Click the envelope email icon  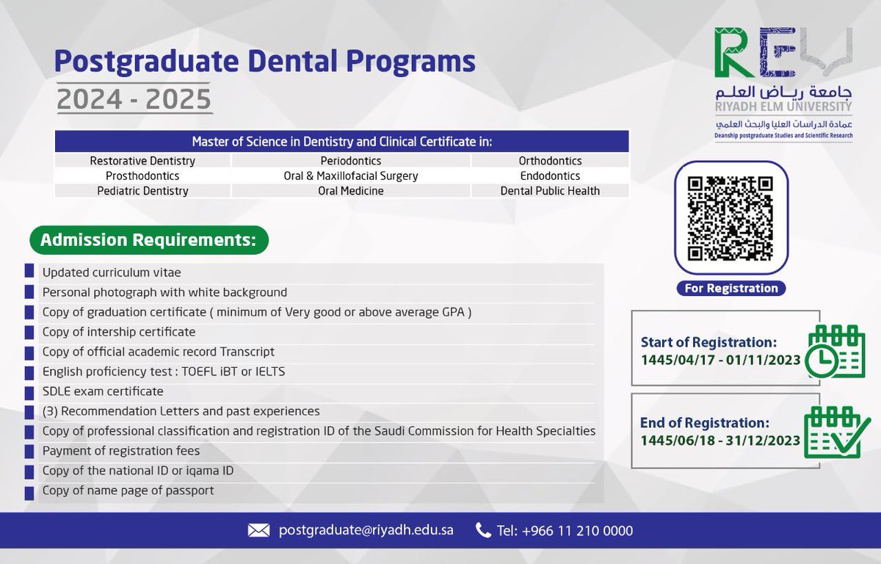(x=259, y=530)
